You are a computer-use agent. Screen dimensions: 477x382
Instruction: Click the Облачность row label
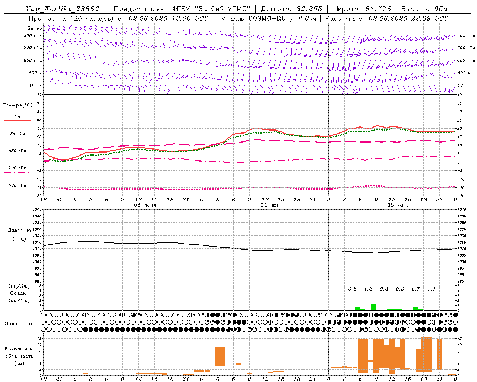(x=19, y=324)
